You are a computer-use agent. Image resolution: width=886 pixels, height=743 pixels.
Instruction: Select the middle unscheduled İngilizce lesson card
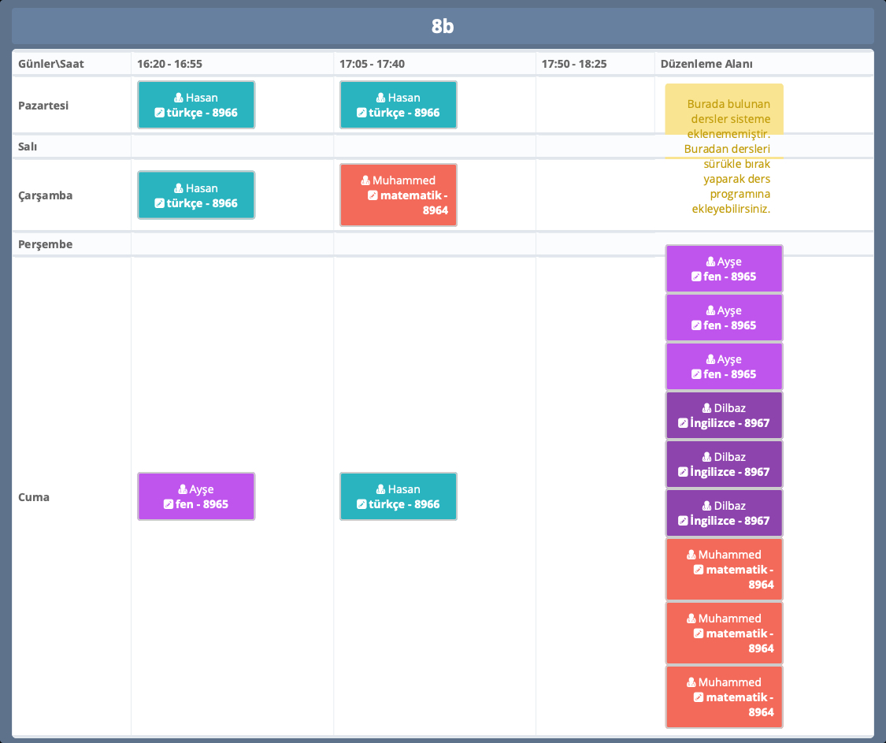(x=724, y=464)
